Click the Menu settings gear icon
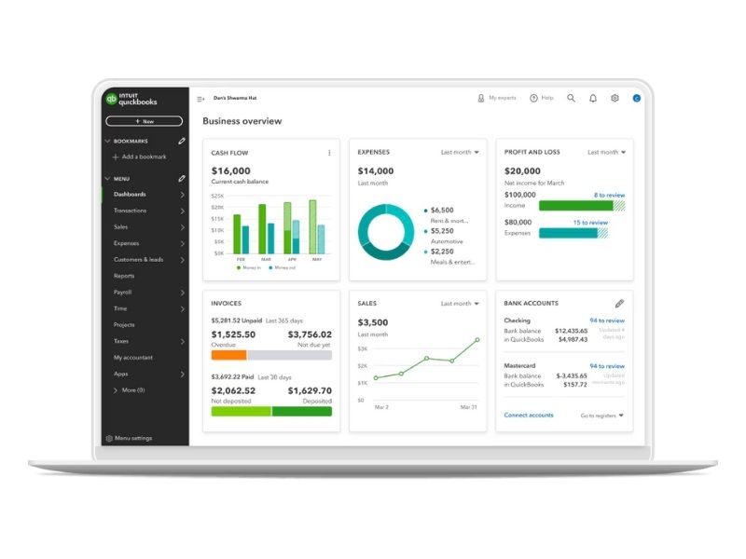 109,438
